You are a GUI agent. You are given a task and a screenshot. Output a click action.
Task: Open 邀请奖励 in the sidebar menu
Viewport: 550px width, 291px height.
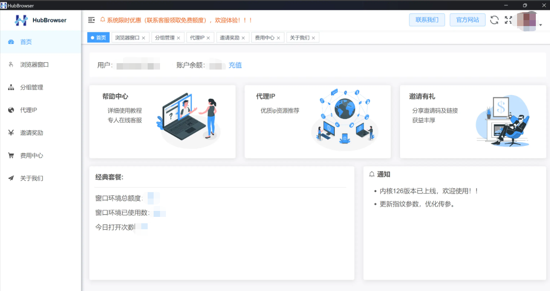click(41, 133)
